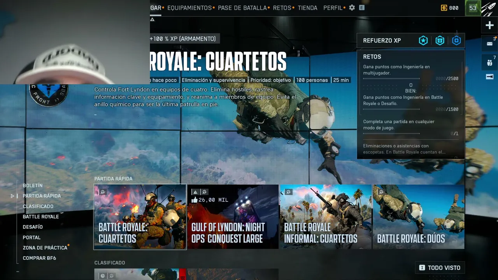Click the 'Eliminación y supervivencia' tag
The height and width of the screenshot is (280, 498).
click(213, 80)
